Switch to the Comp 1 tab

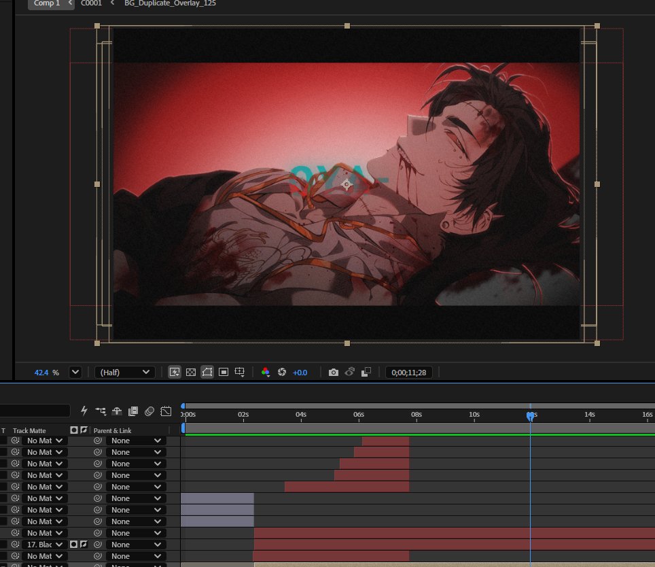(x=47, y=3)
